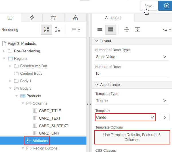The height and width of the screenshot is (152, 172).
Task: Open the Processing tab icon
Action: (x=54, y=18)
